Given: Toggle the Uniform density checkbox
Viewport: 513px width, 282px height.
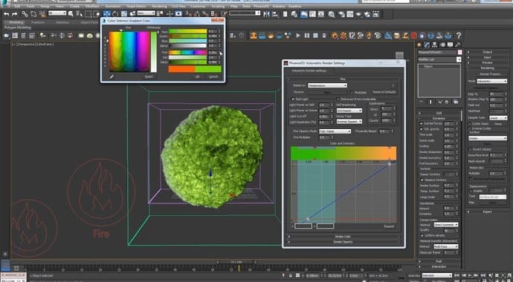Looking at the screenshot, I should coord(422,235).
